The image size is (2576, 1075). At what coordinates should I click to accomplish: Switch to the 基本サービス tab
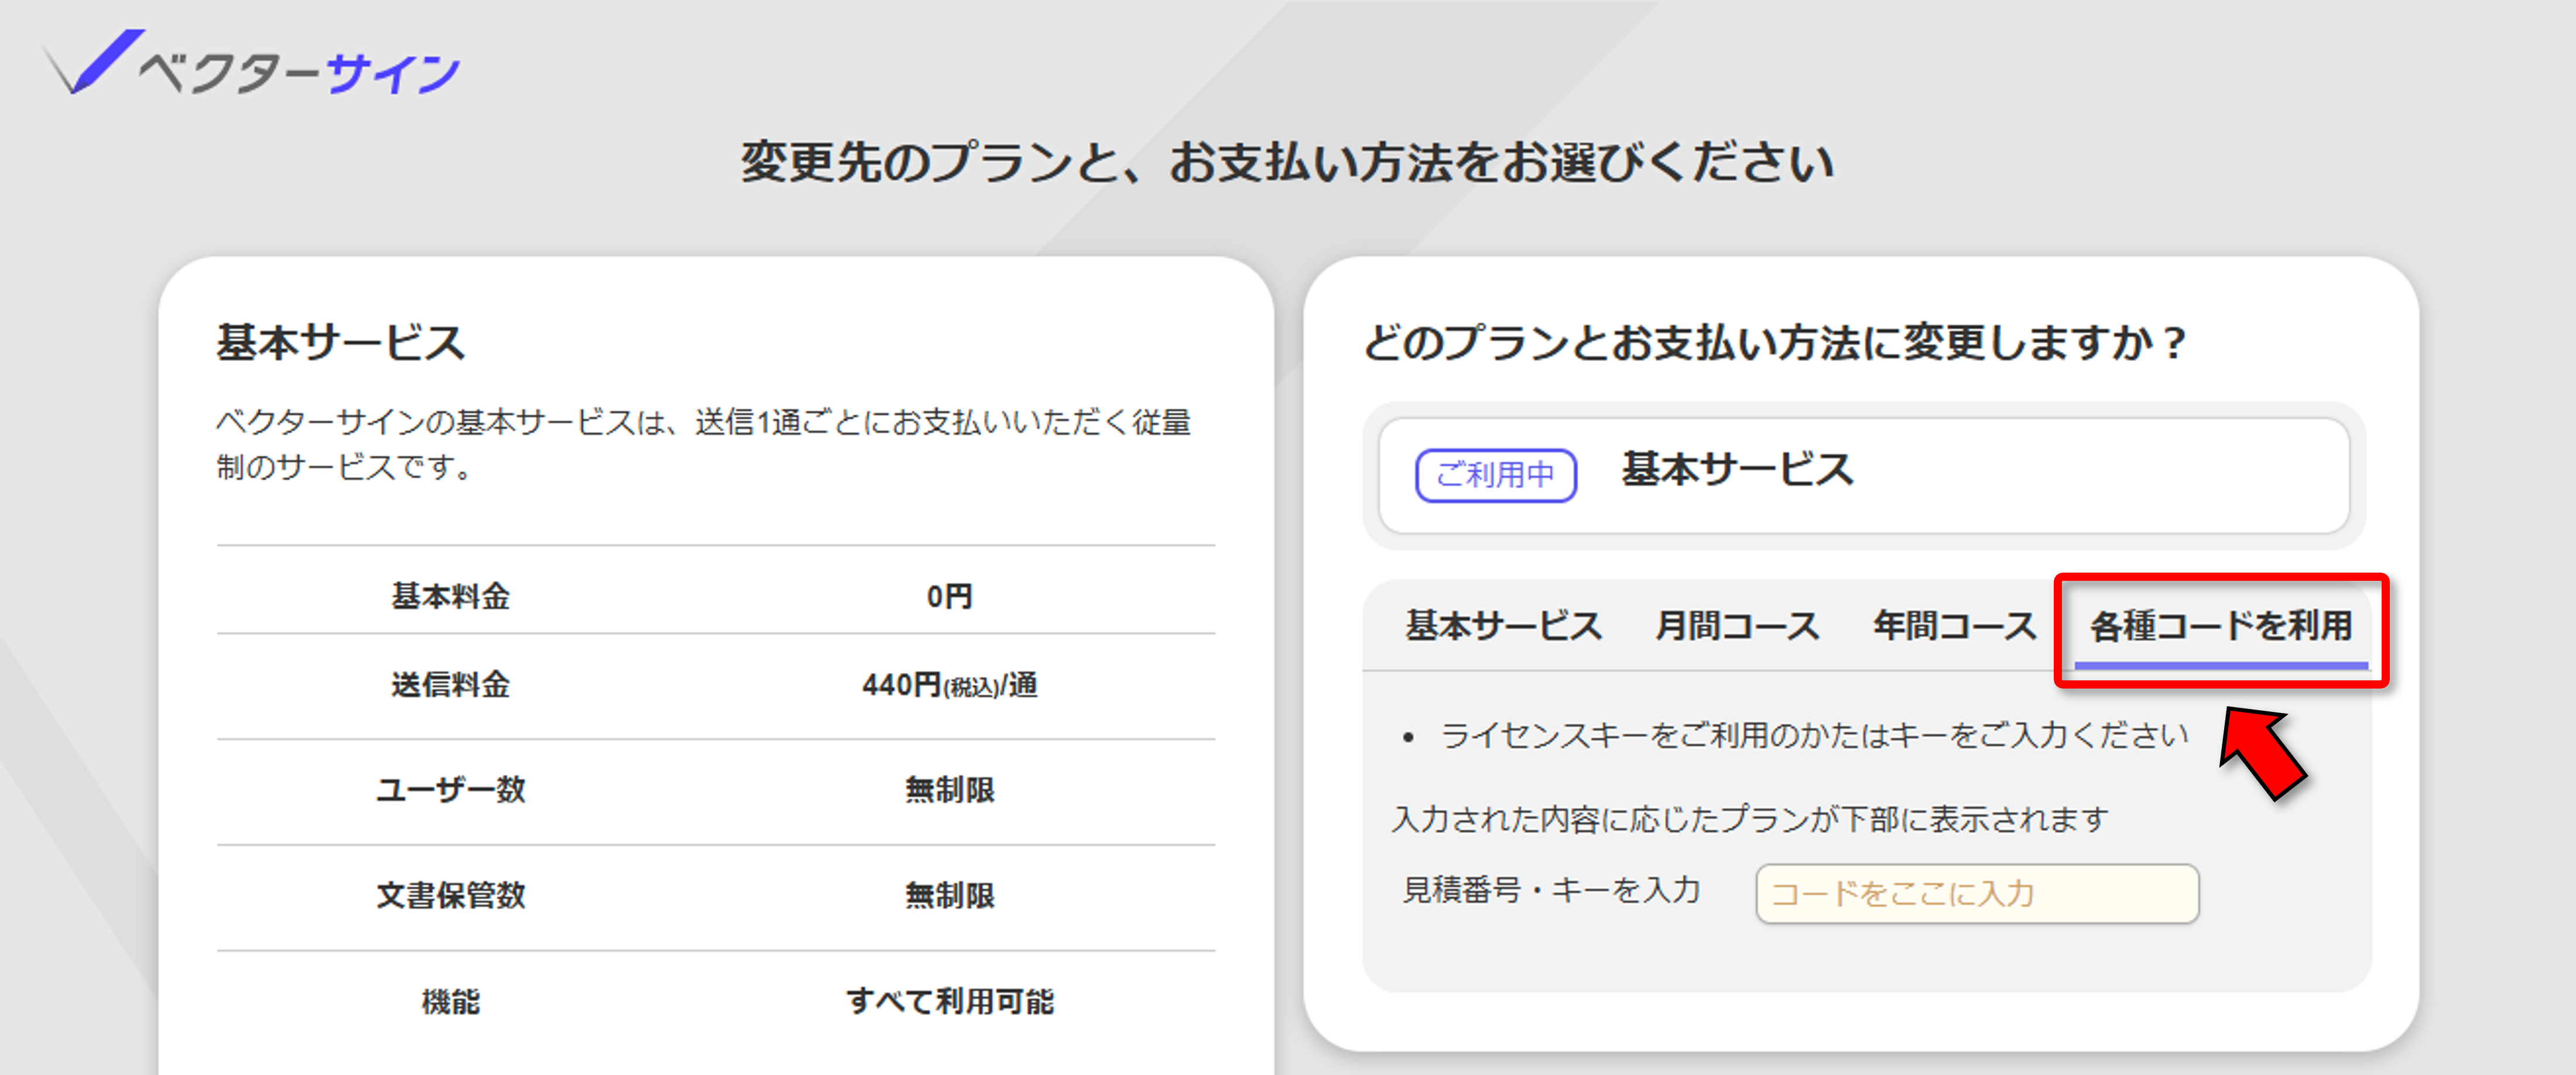tap(1503, 626)
